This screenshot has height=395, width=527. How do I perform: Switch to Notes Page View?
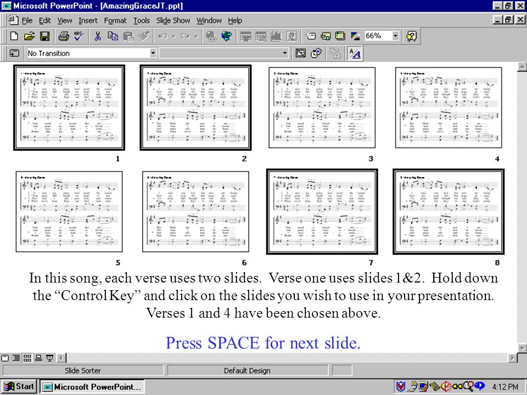coord(38,358)
